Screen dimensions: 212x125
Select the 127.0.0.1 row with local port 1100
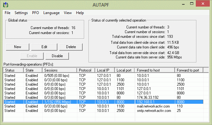[104, 80]
